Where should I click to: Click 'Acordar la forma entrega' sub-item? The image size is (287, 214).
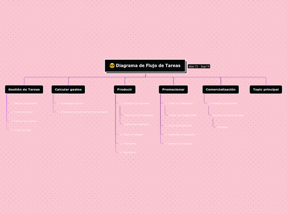click(x=228, y=115)
